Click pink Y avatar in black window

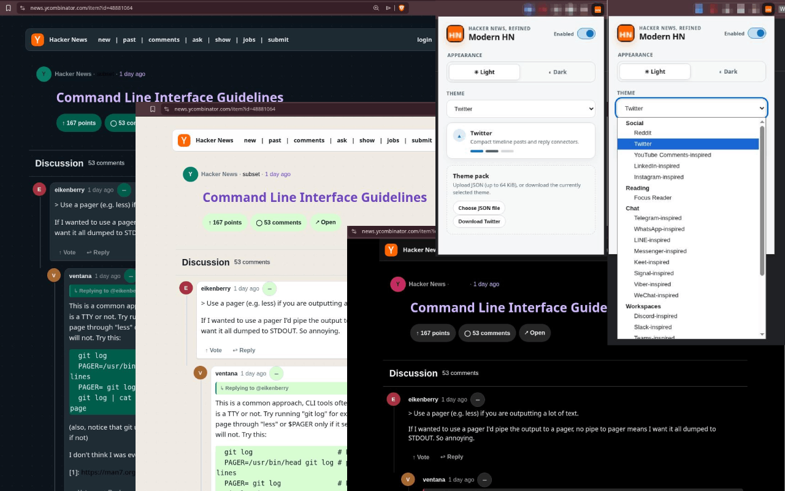click(x=398, y=284)
